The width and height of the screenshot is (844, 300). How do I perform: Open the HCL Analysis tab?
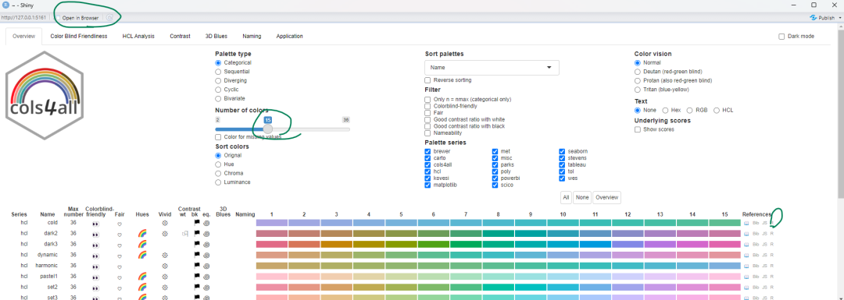click(x=138, y=37)
